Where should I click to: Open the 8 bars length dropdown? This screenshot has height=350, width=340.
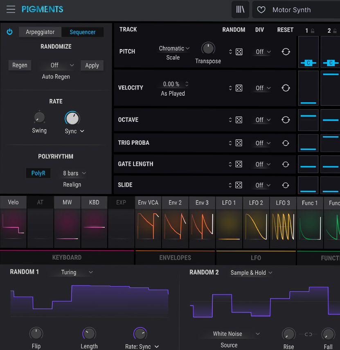(x=74, y=173)
